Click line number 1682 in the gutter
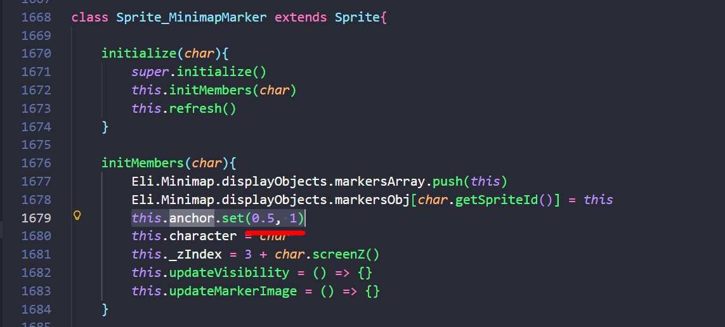 (x=37, y=272)
